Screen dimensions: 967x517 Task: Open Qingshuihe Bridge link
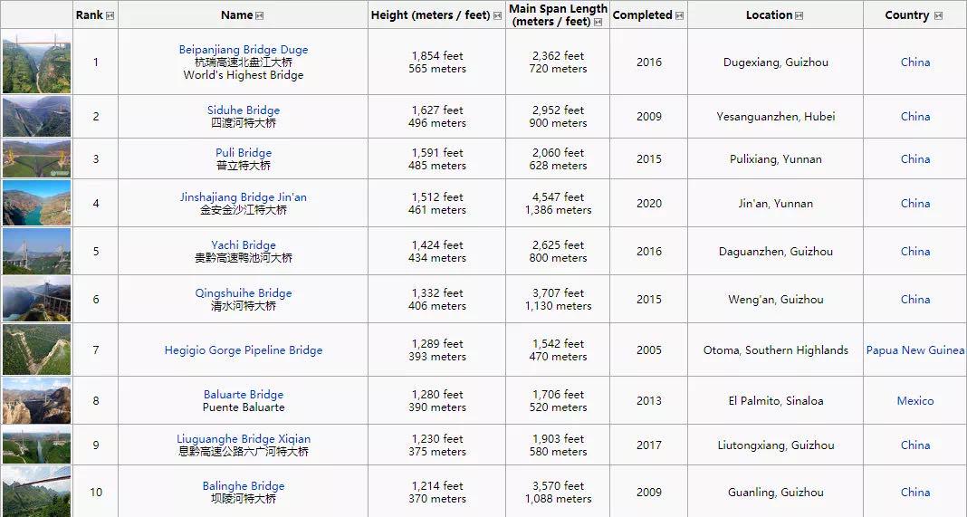(x=244, y=293)
